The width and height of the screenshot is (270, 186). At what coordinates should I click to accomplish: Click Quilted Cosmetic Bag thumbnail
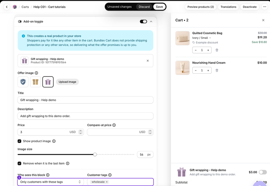click(x=182, y=38)
